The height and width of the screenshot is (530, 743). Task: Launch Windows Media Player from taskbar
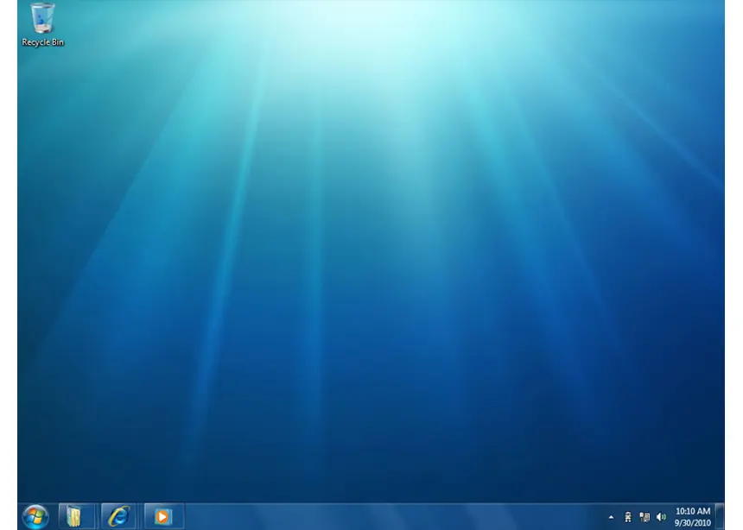pyautogui.click(x=162, y=516)
